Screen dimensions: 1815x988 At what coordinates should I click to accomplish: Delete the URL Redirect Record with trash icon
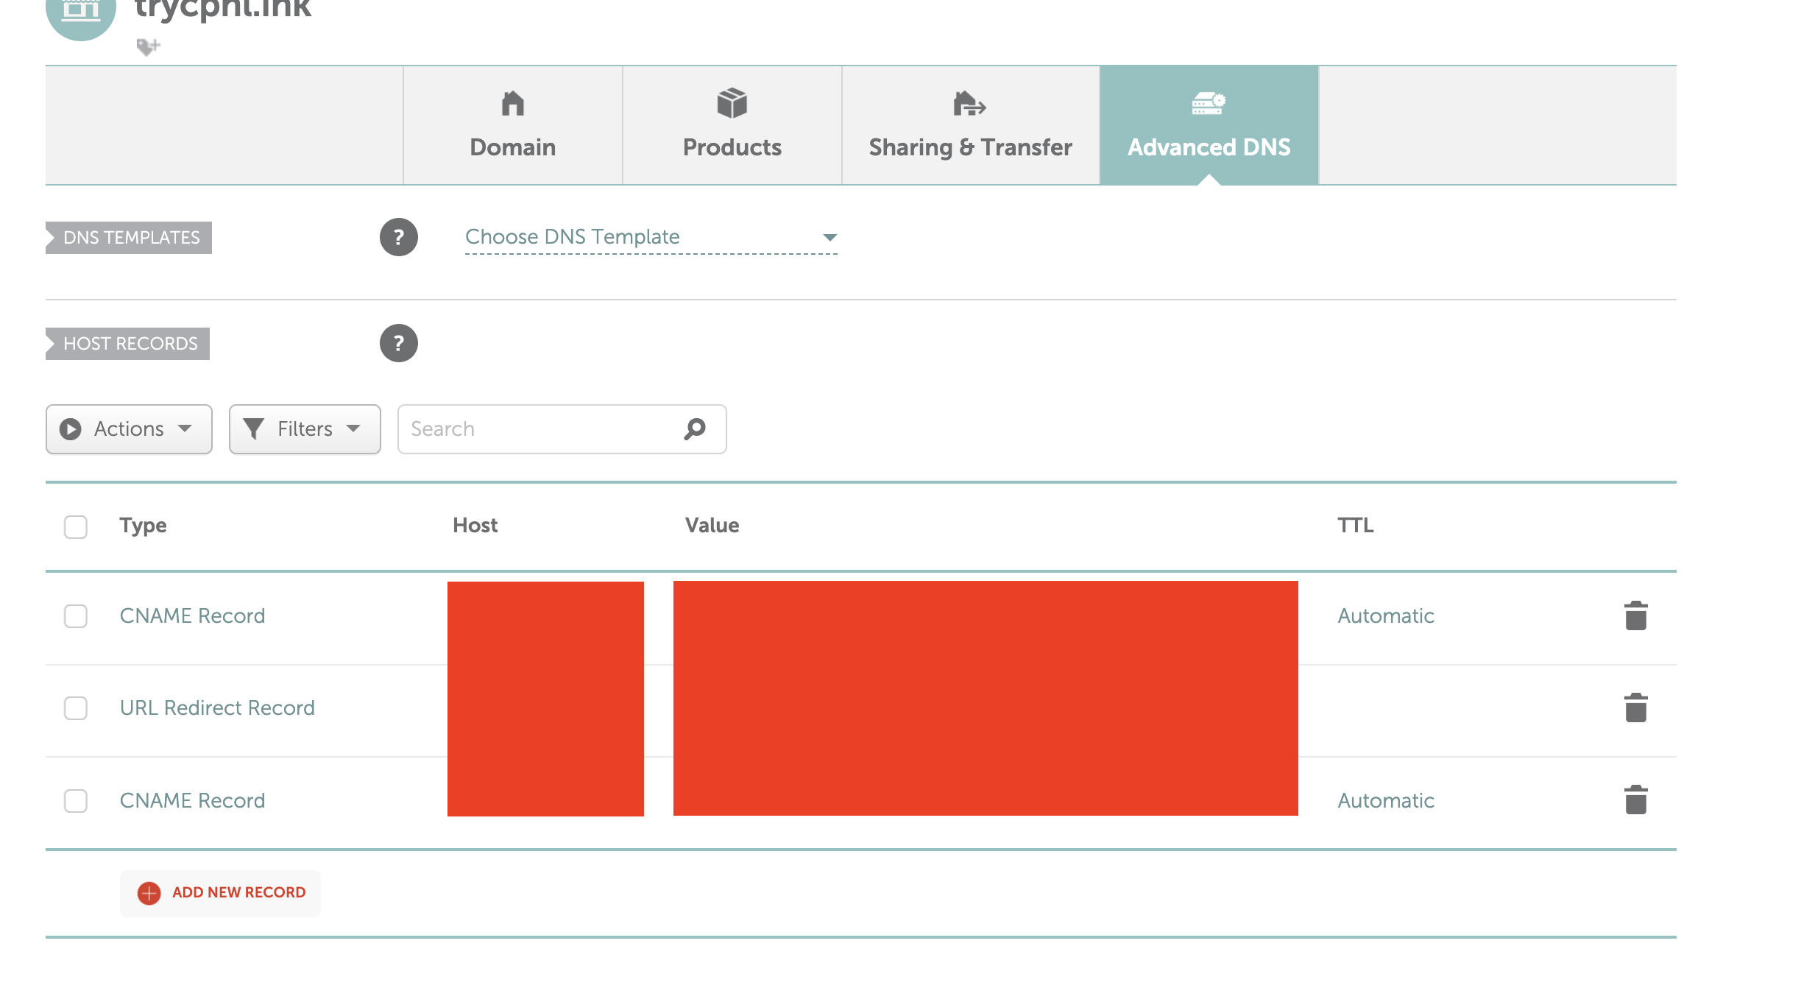[1635, 708]
